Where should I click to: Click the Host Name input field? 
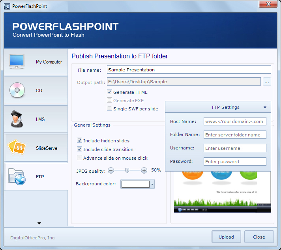click(x=235, y=121)
